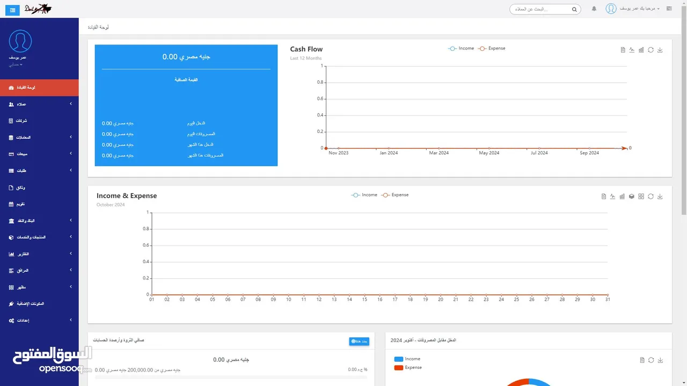Open the شركات companies menu item
This screenshot has width=687, height=386.
pos(39,121)
